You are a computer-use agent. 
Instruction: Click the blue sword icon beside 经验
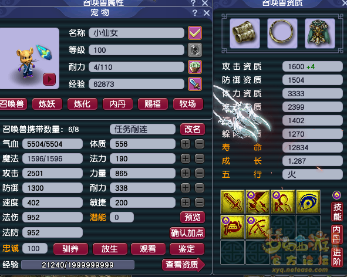pyautogui.click(x=195, y=84)
